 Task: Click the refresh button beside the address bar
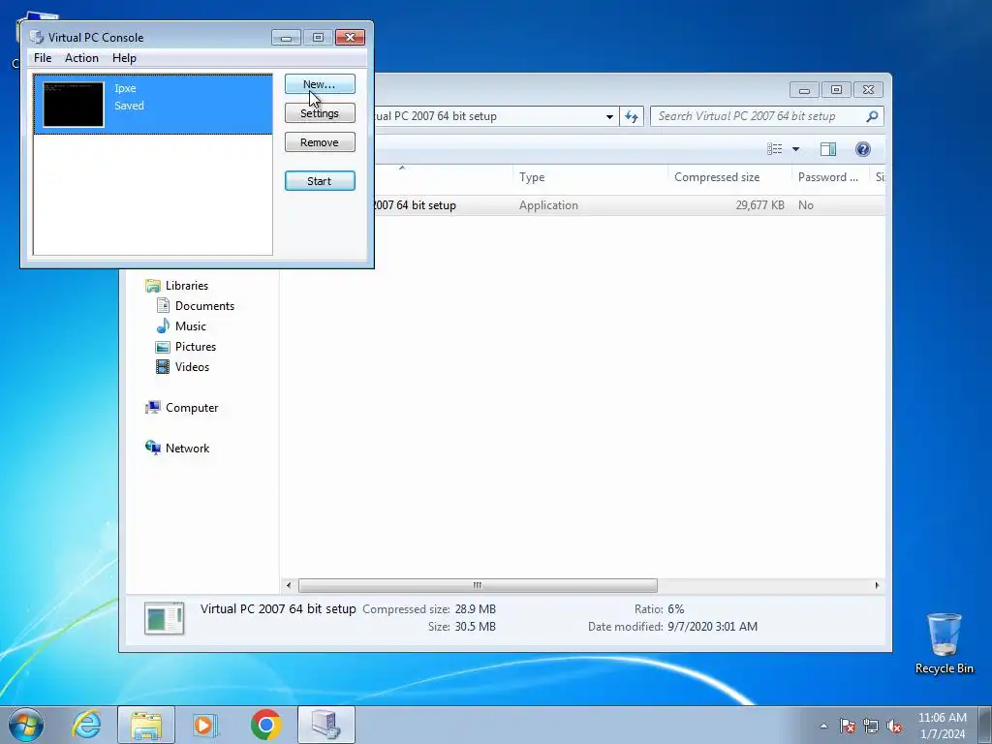(x=632, y=116)
